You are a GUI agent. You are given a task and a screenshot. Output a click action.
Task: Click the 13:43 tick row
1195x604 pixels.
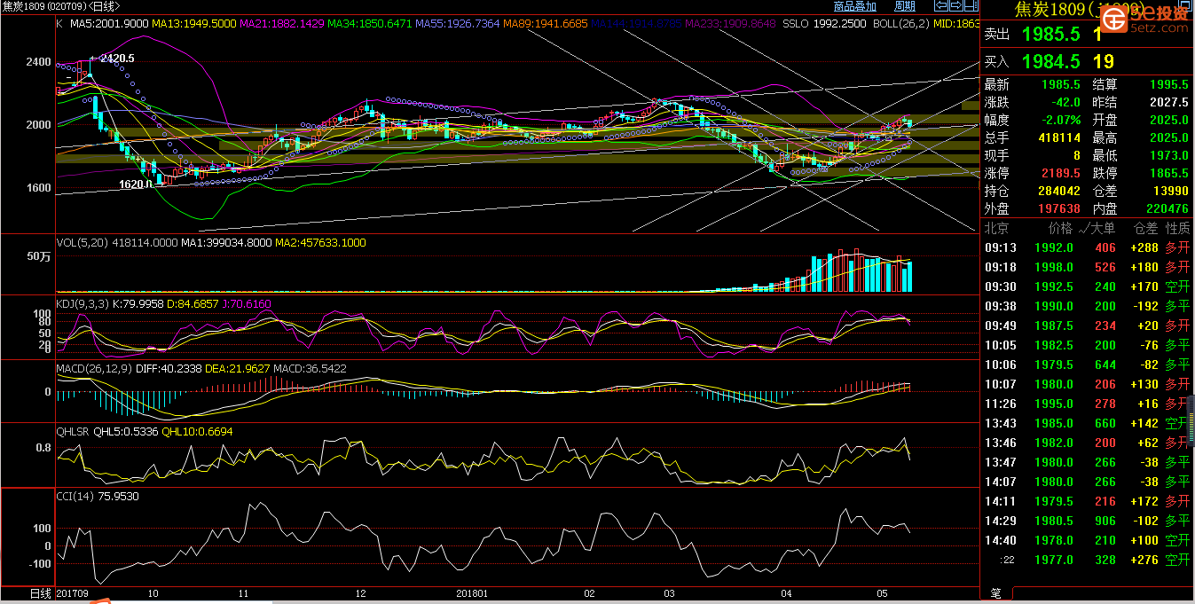pyautogui.click(x=1087, y=423)
